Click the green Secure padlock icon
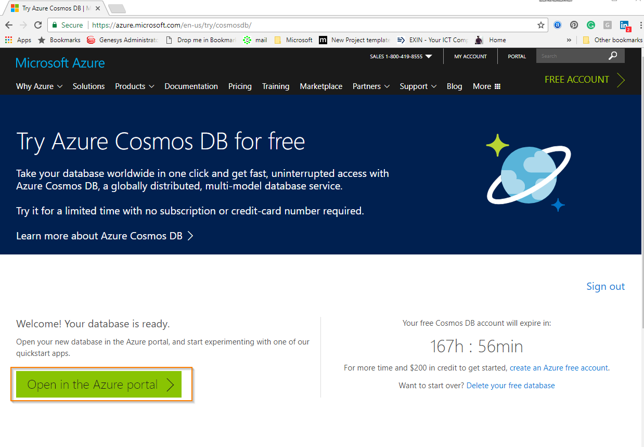 55,25
